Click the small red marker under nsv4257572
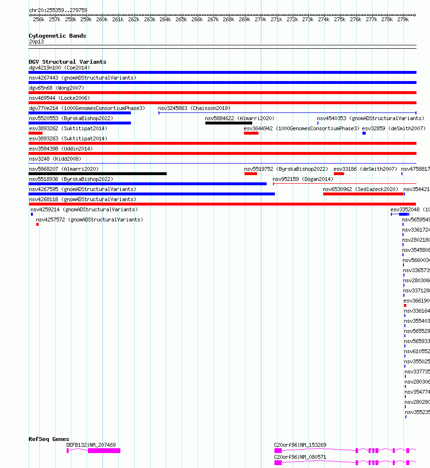This screenshot has height=468, width=430. pos(37,224)
